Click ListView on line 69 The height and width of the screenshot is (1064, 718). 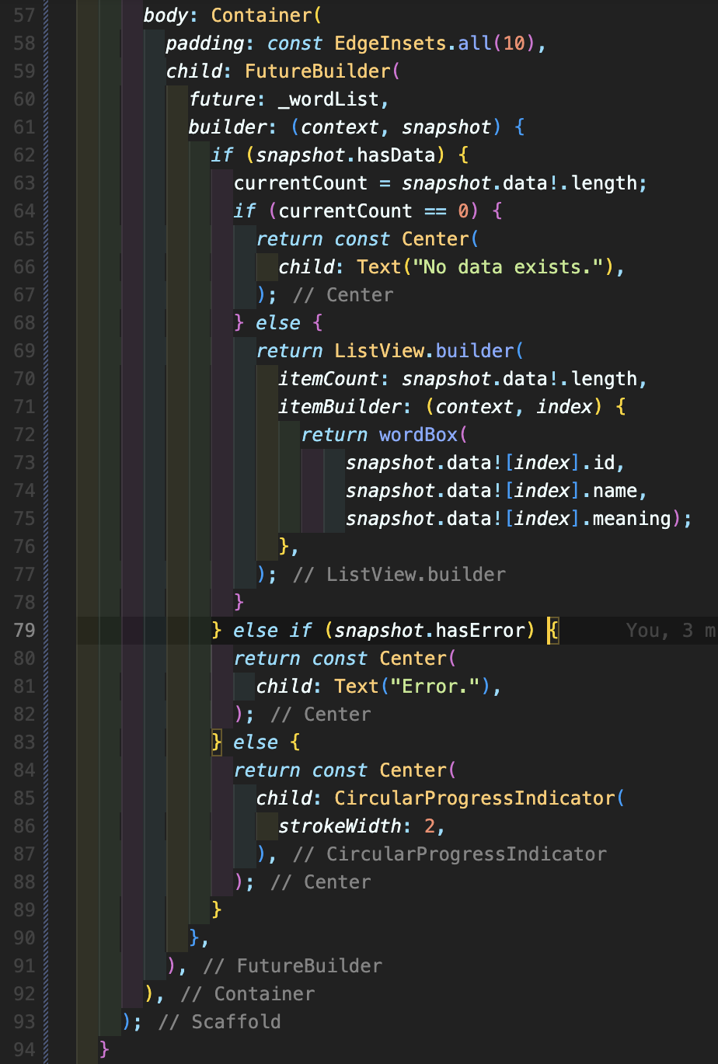(379, 350)
